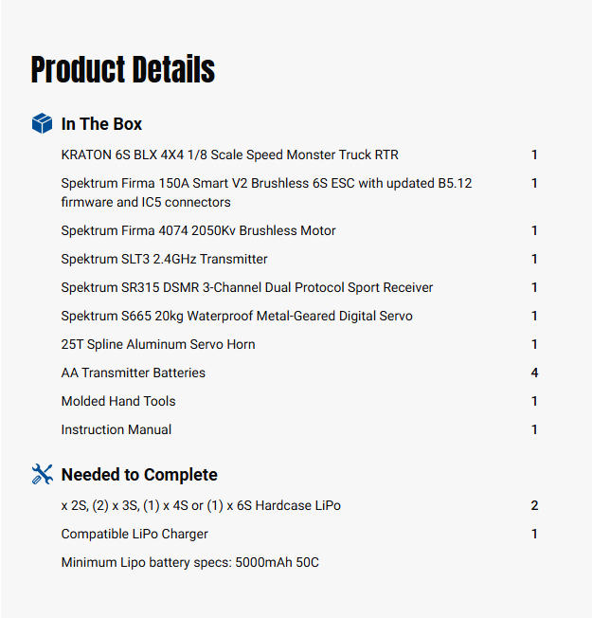
Task: Select the Needed to Complete section heading
Action: point(139,475)
